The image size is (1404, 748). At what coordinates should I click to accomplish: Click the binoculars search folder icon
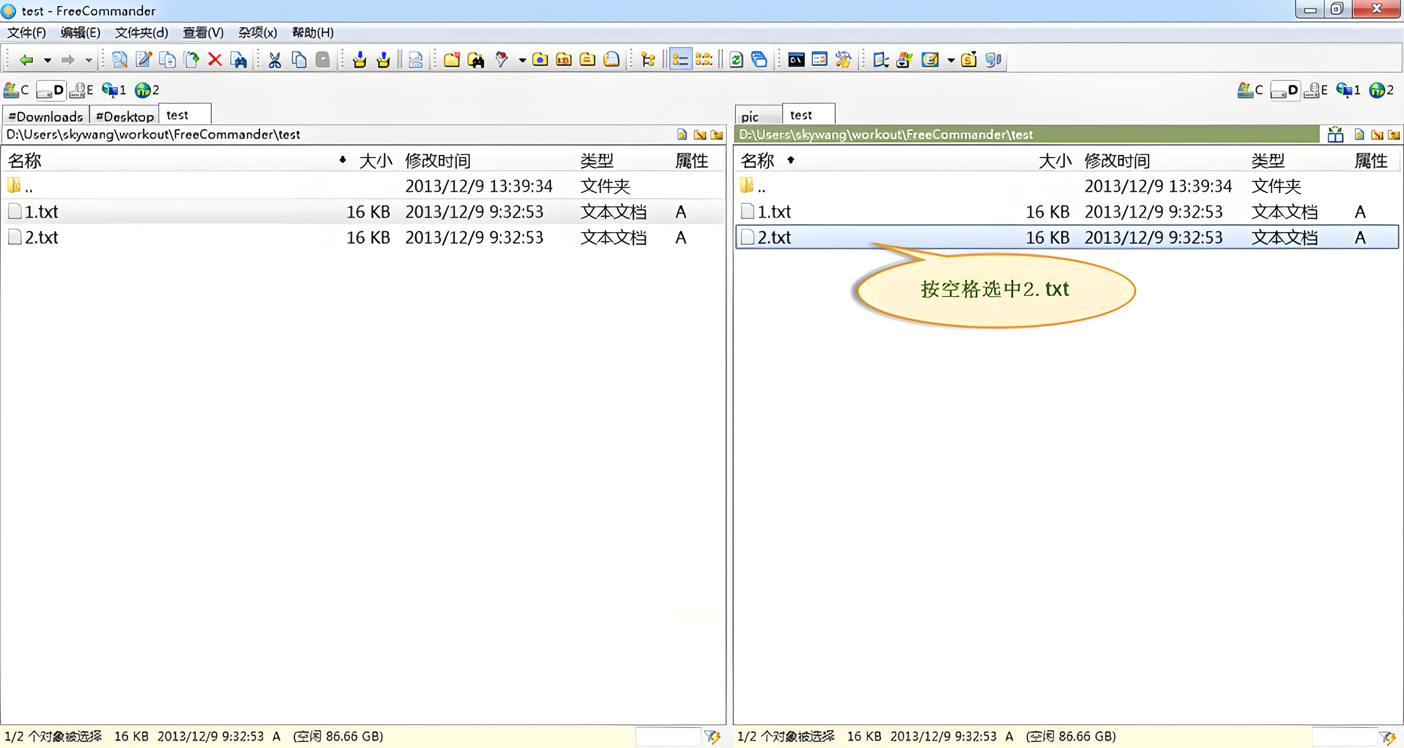pos(476,59)
